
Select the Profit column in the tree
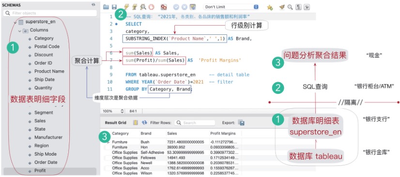(40, 171)
